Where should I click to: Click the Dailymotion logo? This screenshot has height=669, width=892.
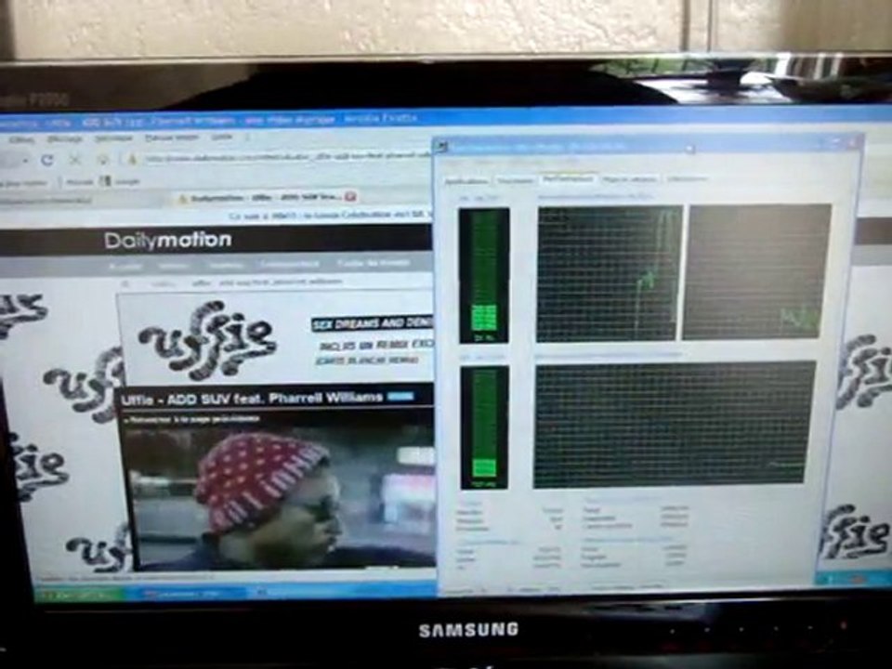[x=168, y=240]
